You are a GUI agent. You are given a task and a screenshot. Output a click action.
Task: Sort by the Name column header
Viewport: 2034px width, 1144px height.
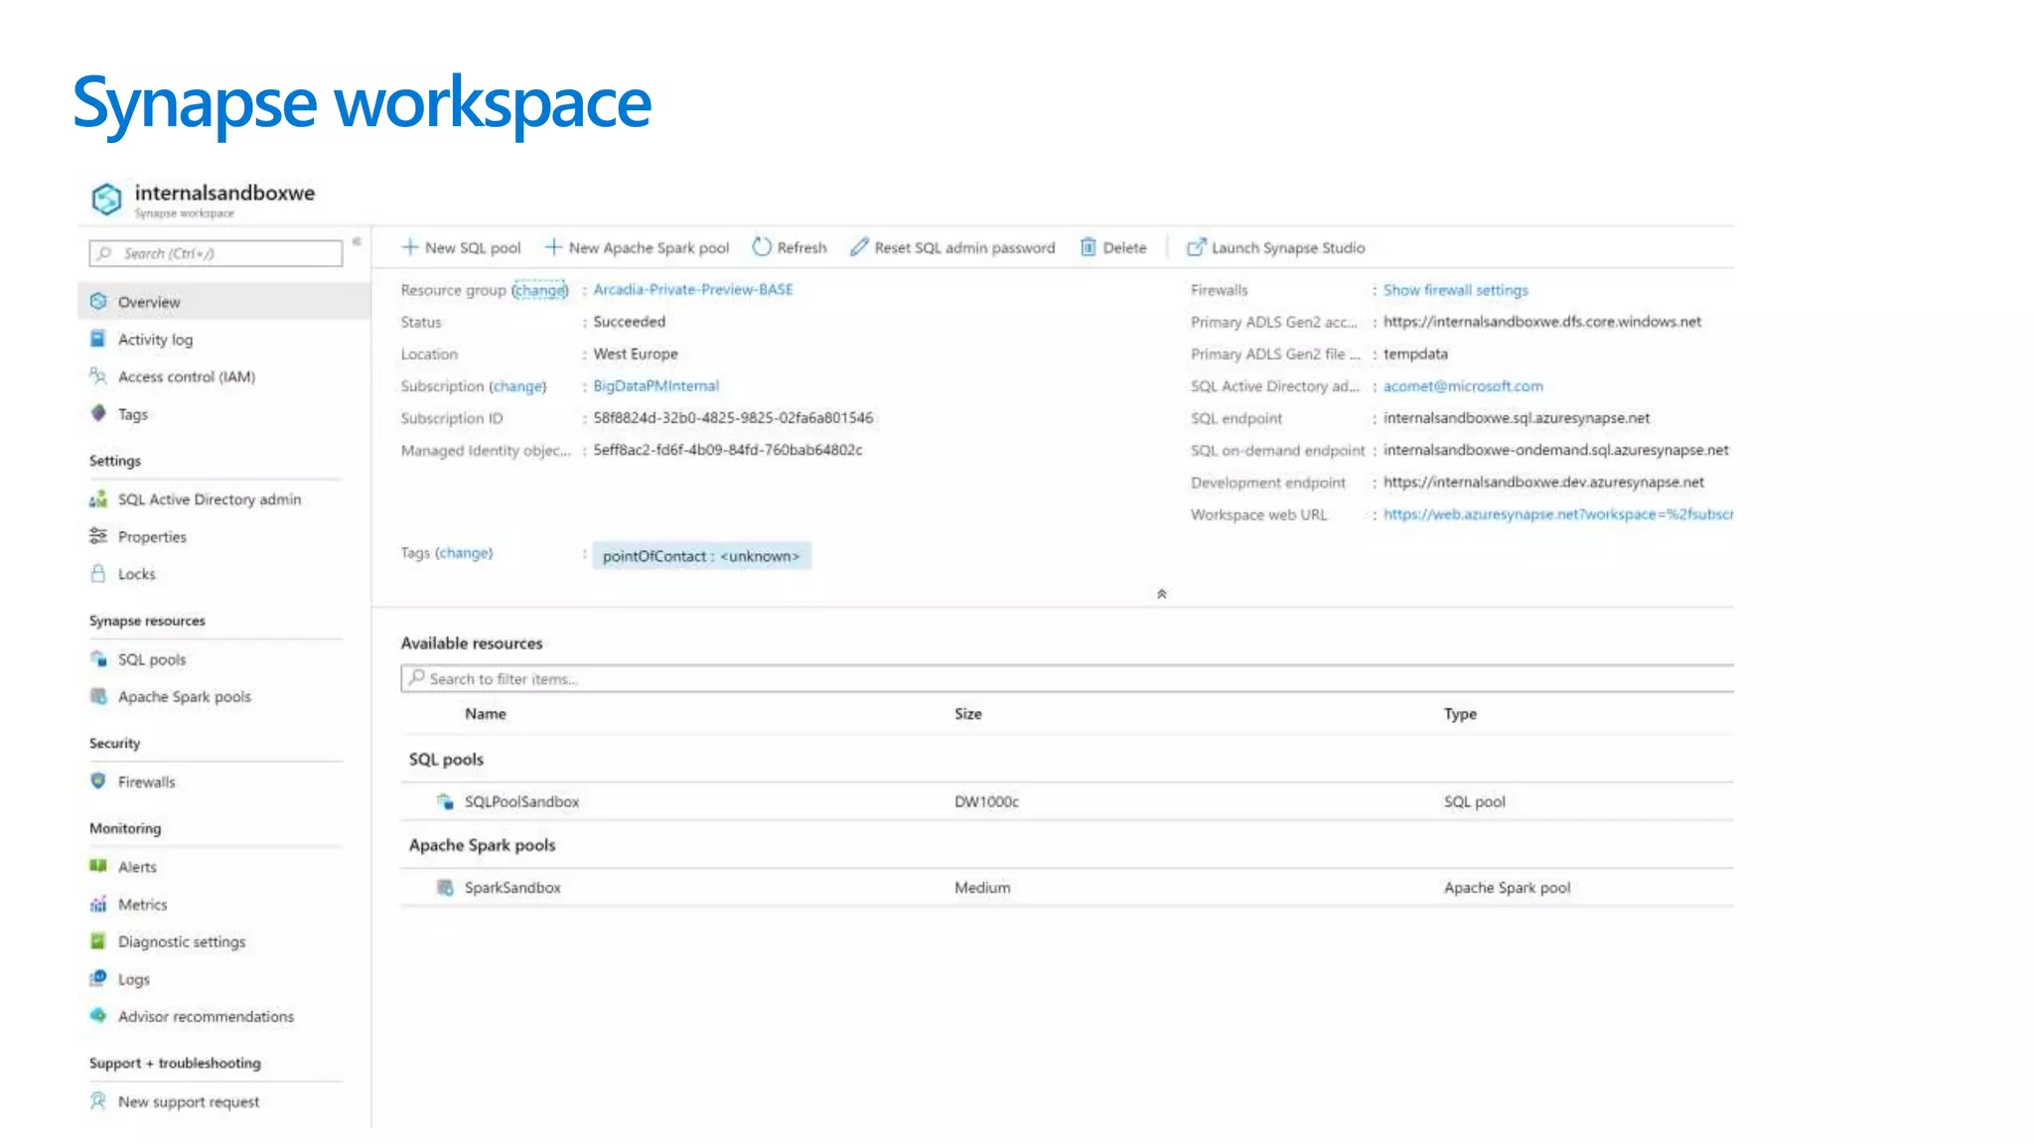point(486,713)
